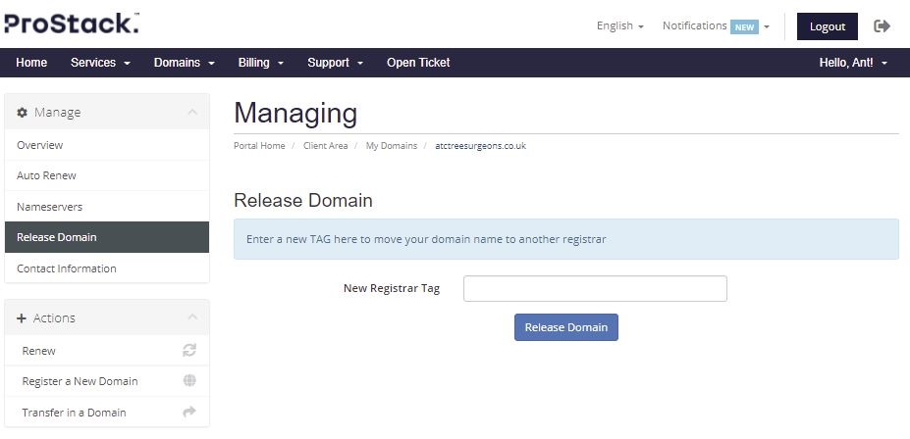Open Ticket in the navigation bar
This screenshot has height=439, width=910.
[x=418, y=63]
